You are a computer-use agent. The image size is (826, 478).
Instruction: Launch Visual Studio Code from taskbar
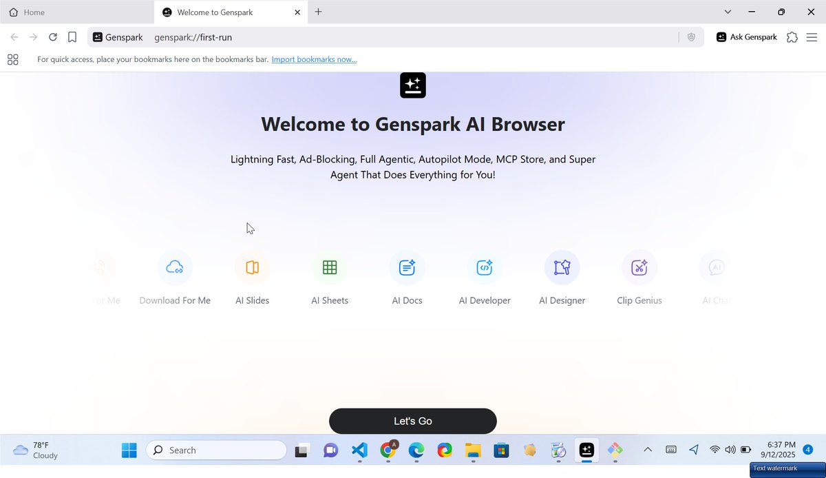point(359,450)
